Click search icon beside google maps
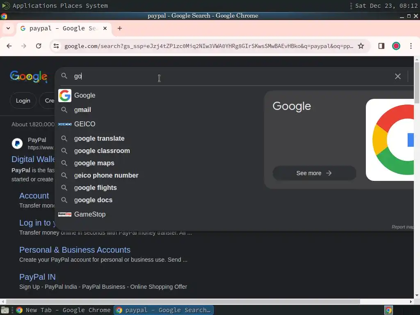420x315 pixels. [x=64, y=163]
